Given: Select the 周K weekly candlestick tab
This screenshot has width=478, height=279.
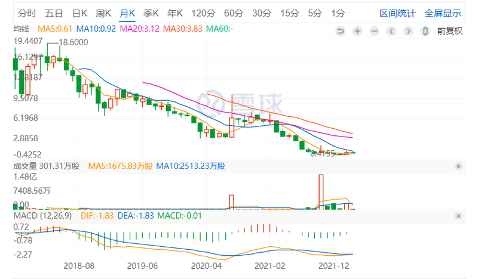Looking at the screenshot, I should [x=103, y=13].
